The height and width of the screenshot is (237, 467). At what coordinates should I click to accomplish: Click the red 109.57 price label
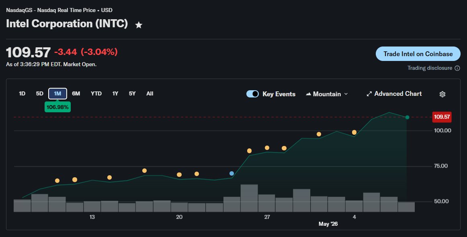pyautogui.click(x=442, y=117)
